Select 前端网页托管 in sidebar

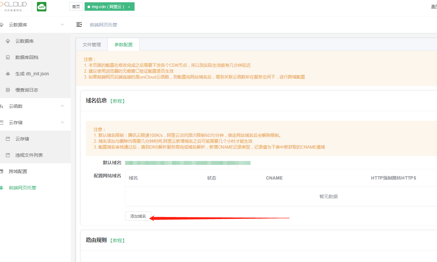pyautogui.click(x=35, y=188)
